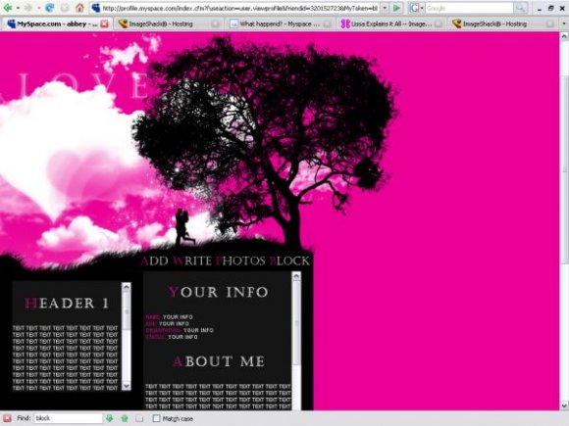This screenshot has width=569, height=426.
Task: Click the Find: label in Find bar
Action: pos(24,418)
